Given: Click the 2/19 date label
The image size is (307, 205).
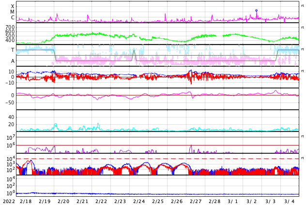Looking at the screenshot, I should click(x=45, y=201).
